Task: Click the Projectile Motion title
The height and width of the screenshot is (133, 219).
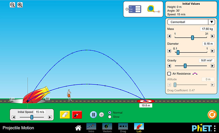Action: pos(18,128)
